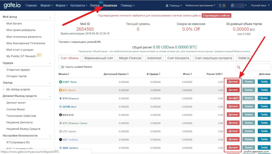The height and width of the screenshot is (154, 272).
Task: Select the Счет обмена tab
Action: pyautogui.click(x=69, y=58)
